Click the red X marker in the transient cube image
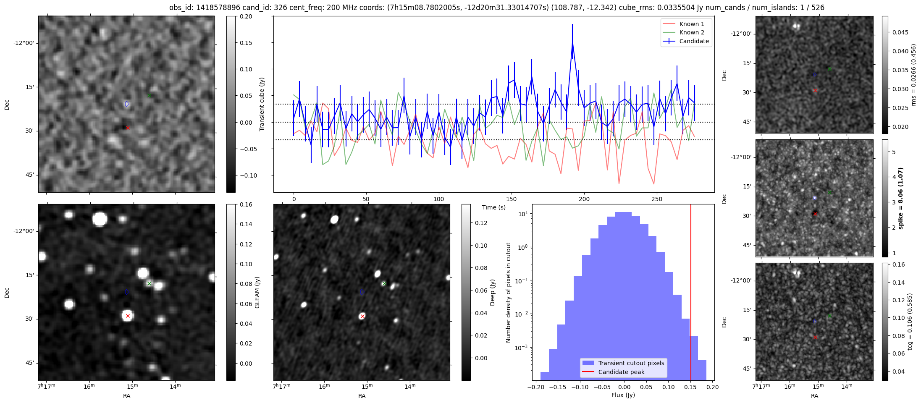The width and height of the screenshot is (921, 403). pos(128,128)
